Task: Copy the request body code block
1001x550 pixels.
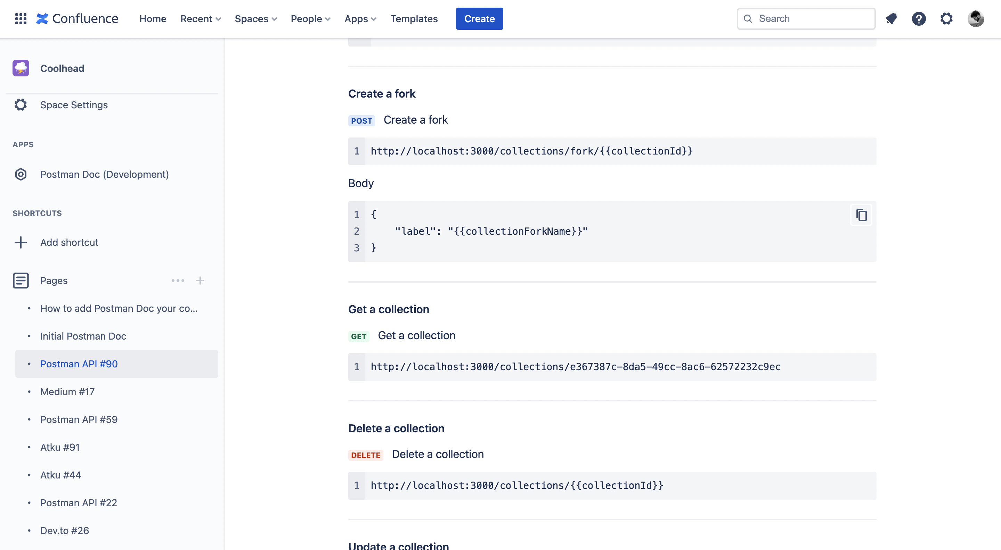Action: click(861, 215)
